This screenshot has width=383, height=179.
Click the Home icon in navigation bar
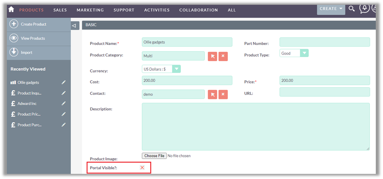click(11, 10)
